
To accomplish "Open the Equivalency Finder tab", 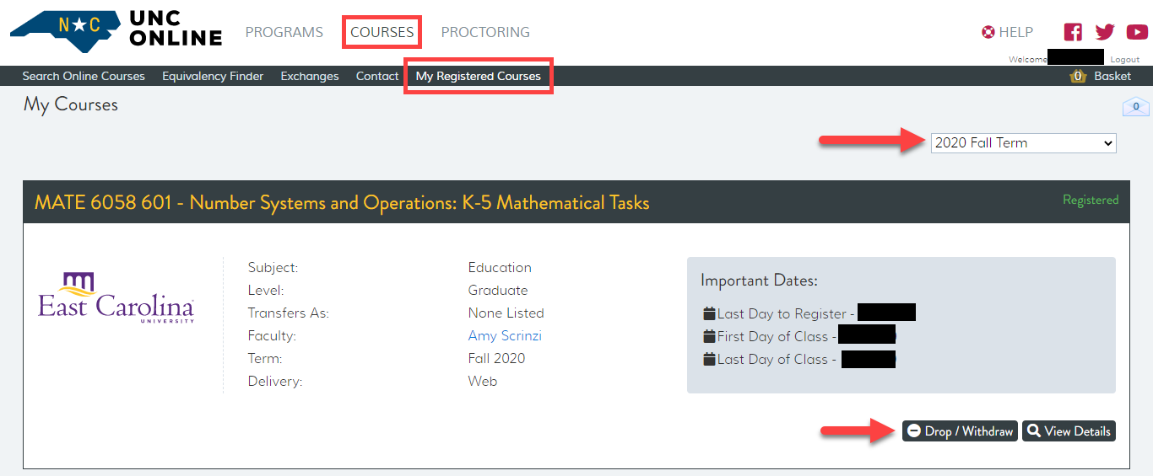I will [213, 76].
